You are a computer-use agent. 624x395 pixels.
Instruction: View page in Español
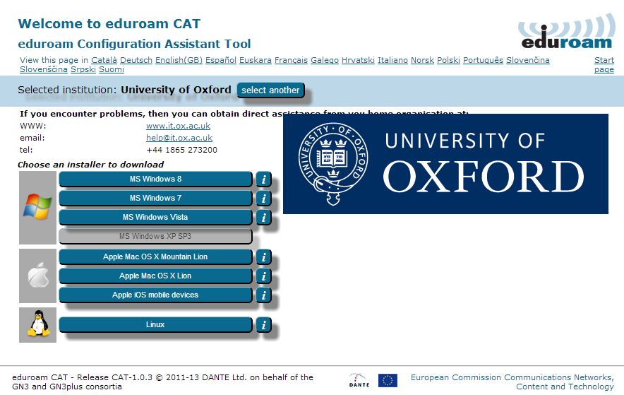(221, 60)
